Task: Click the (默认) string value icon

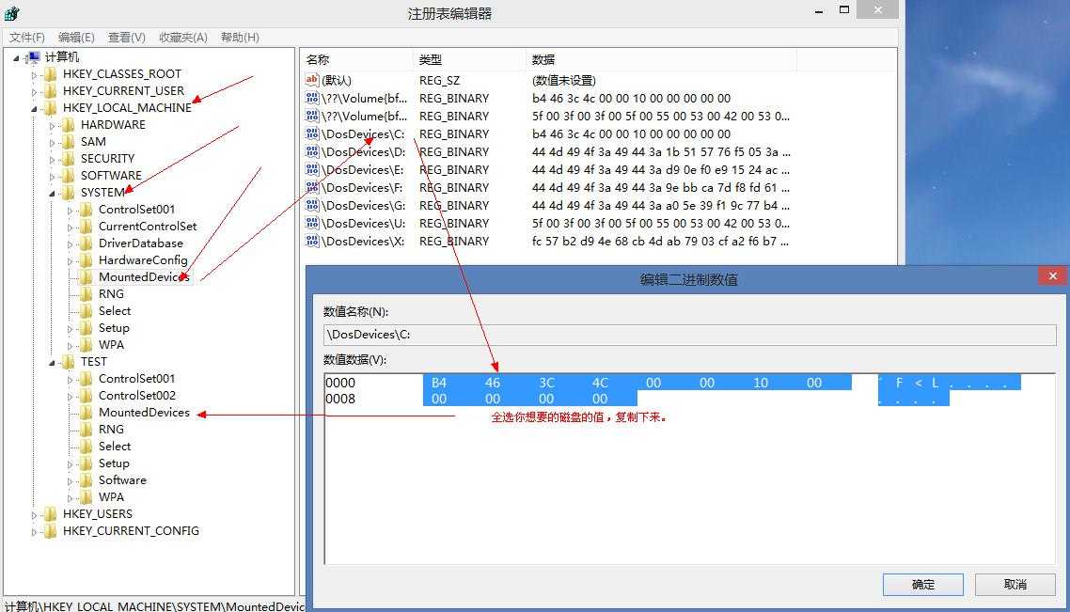Action: click(312, 80)
